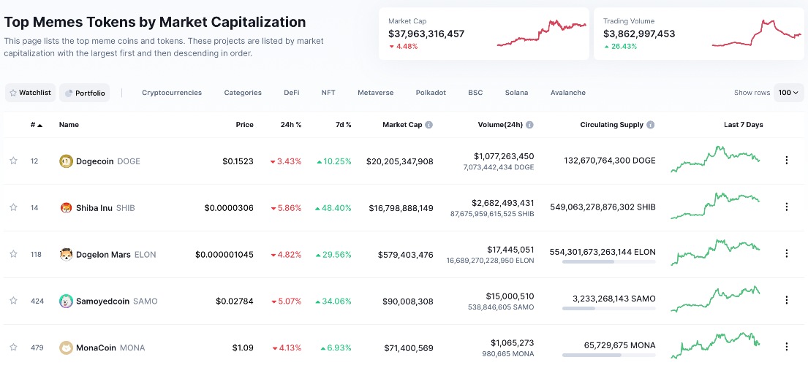Image resolution: width=808 pixels, height=365 pixels.
Task: Select total market cap $37,963,316,457
Action: (x=426, y=34)
